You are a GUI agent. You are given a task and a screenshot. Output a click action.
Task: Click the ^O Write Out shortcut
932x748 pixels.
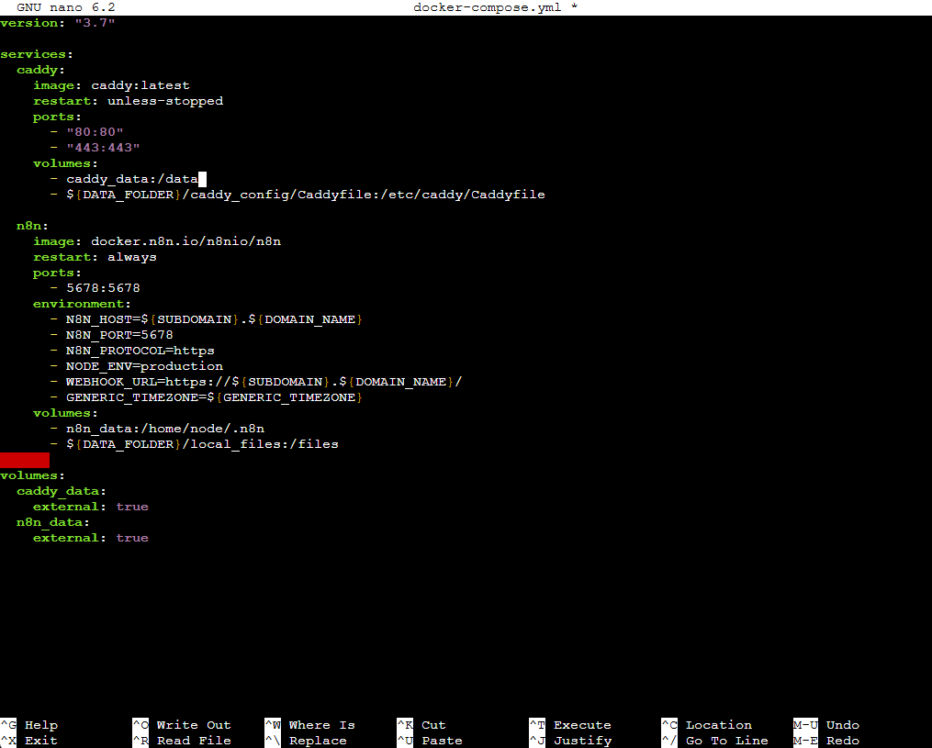(181, 725)
